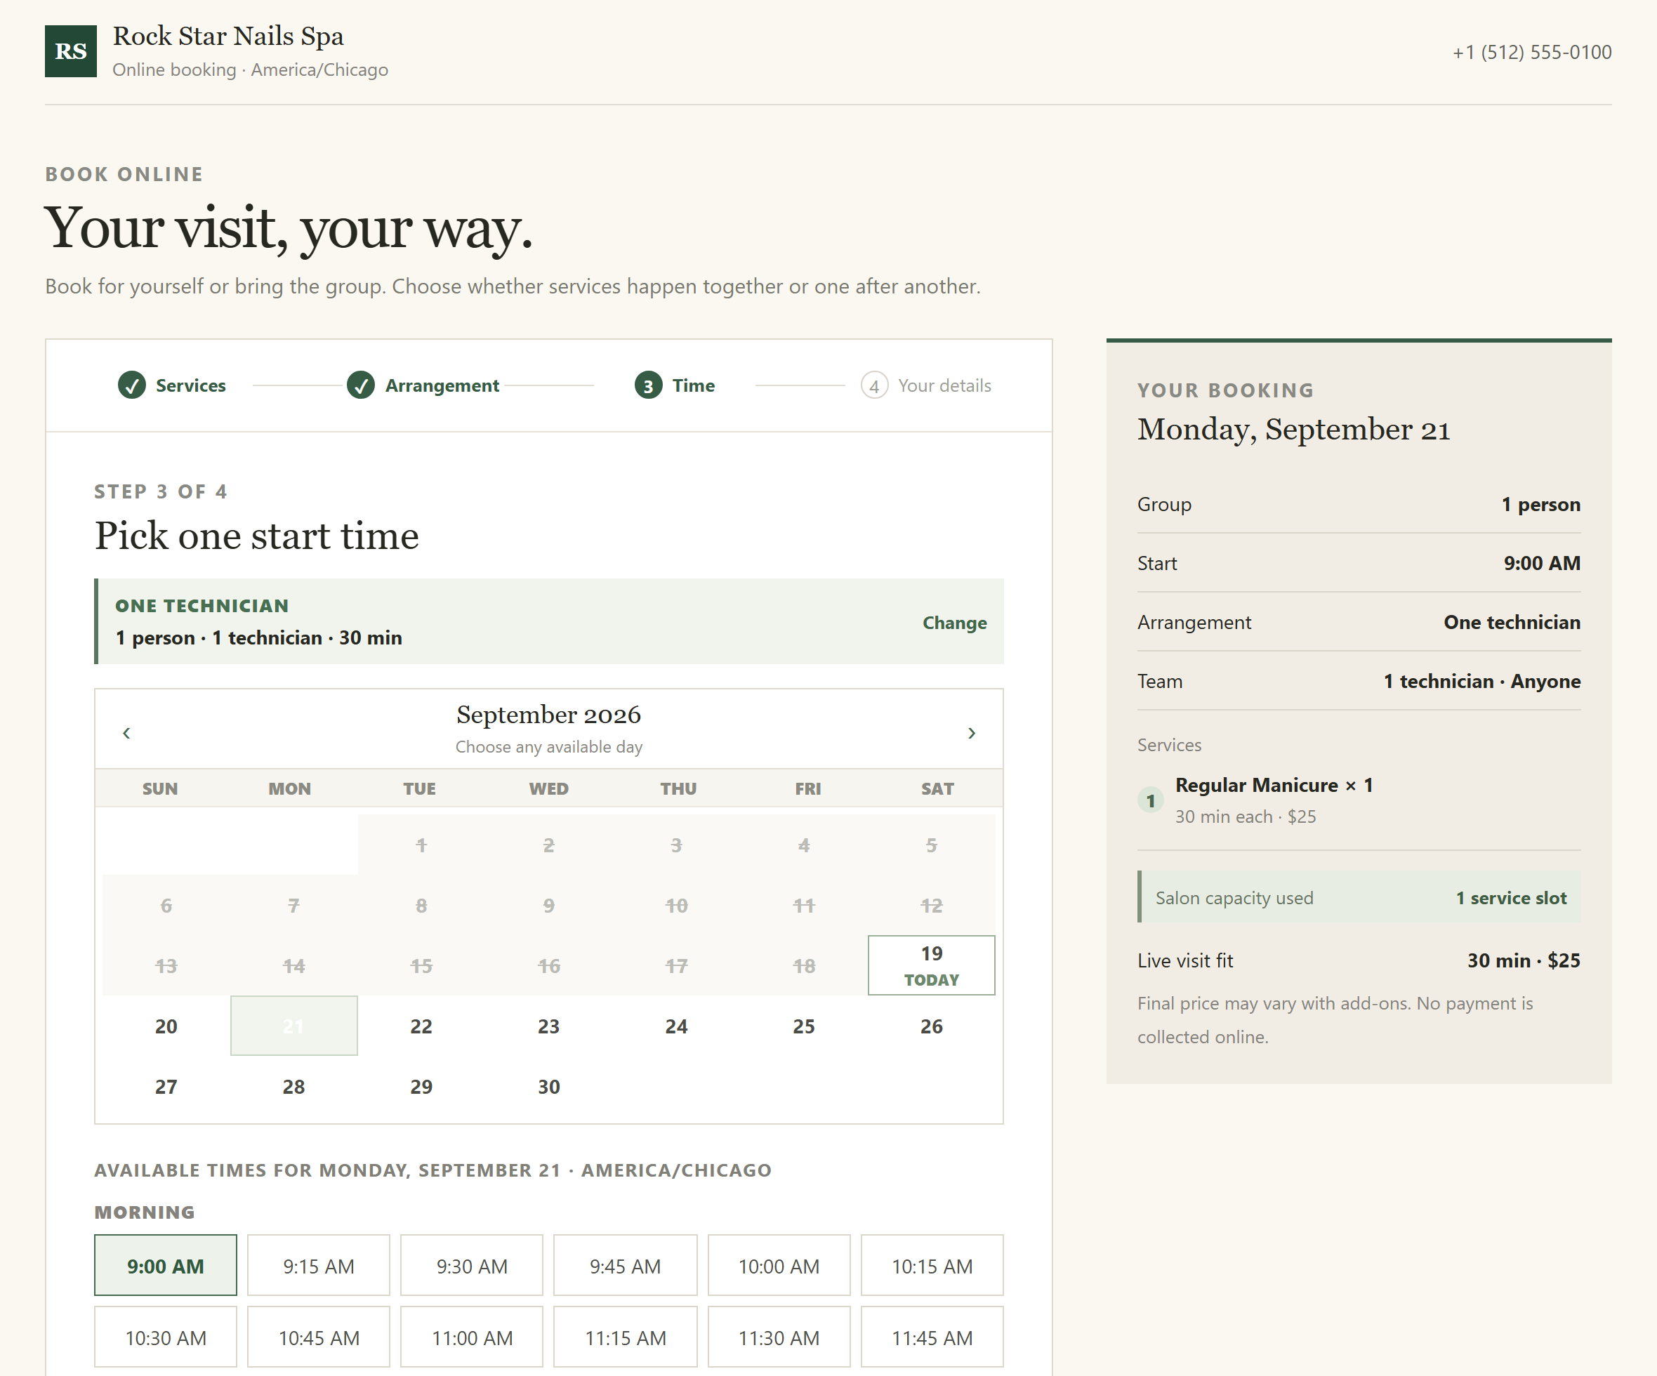The image size is (1657, 1376).
Task: Select September 27 date
Action: [166, 1087]
